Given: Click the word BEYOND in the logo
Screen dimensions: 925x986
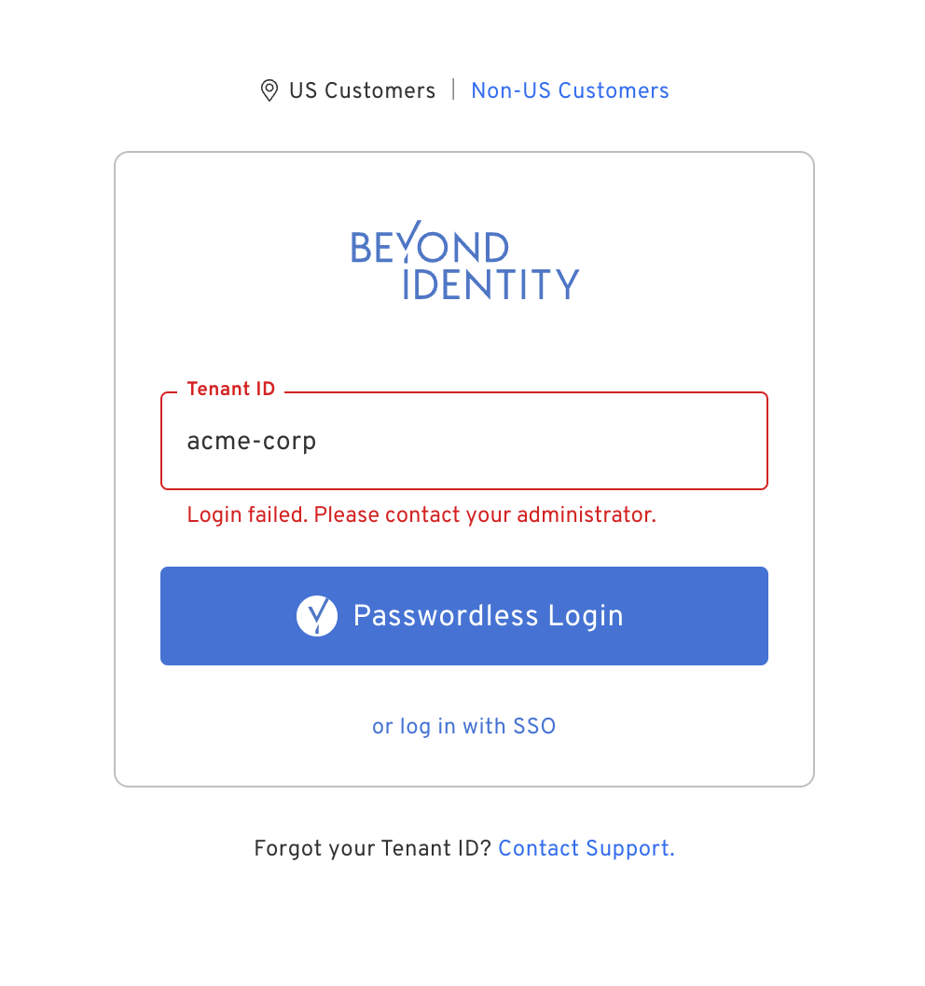Looking at the screenshot, I should coord(430,248).
